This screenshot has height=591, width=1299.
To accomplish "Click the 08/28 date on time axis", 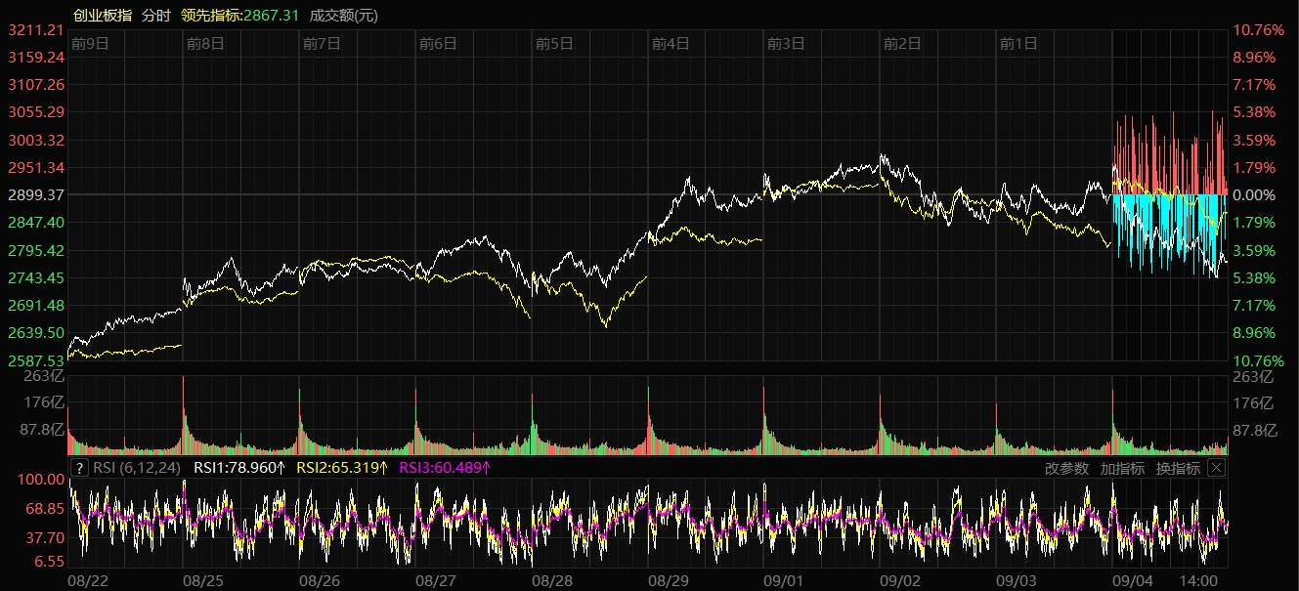I will click(x=552, y=580).
